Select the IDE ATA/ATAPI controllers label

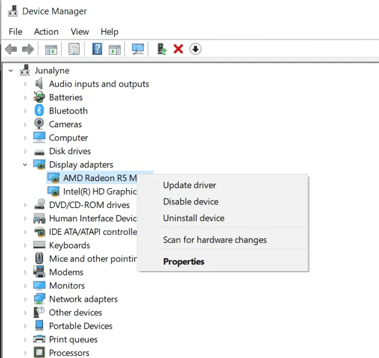click(x=93, y=232)
